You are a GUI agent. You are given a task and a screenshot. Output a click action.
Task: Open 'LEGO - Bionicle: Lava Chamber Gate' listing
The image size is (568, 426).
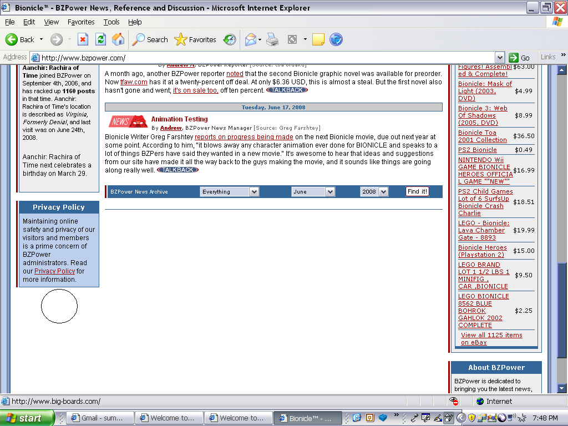pyautogui.click(x=484, y=230)
